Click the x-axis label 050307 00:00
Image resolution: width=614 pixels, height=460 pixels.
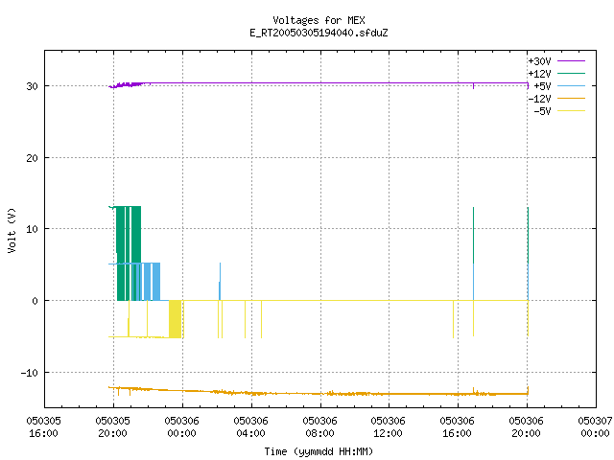coord(595,427)
